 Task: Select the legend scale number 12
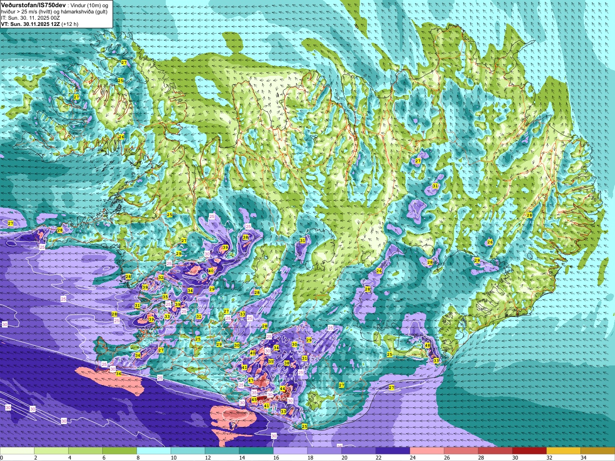pos(208,458)
